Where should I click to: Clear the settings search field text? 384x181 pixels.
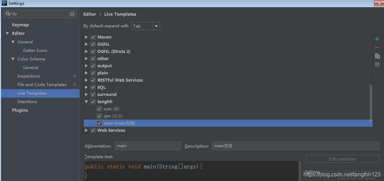tap(72, 14)
